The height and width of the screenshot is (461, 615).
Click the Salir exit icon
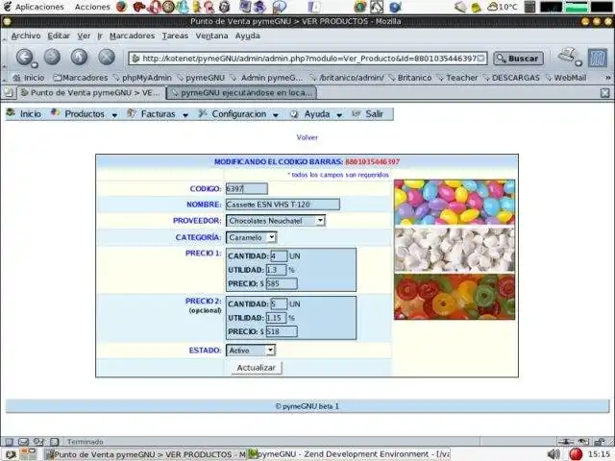pos(357,113)
